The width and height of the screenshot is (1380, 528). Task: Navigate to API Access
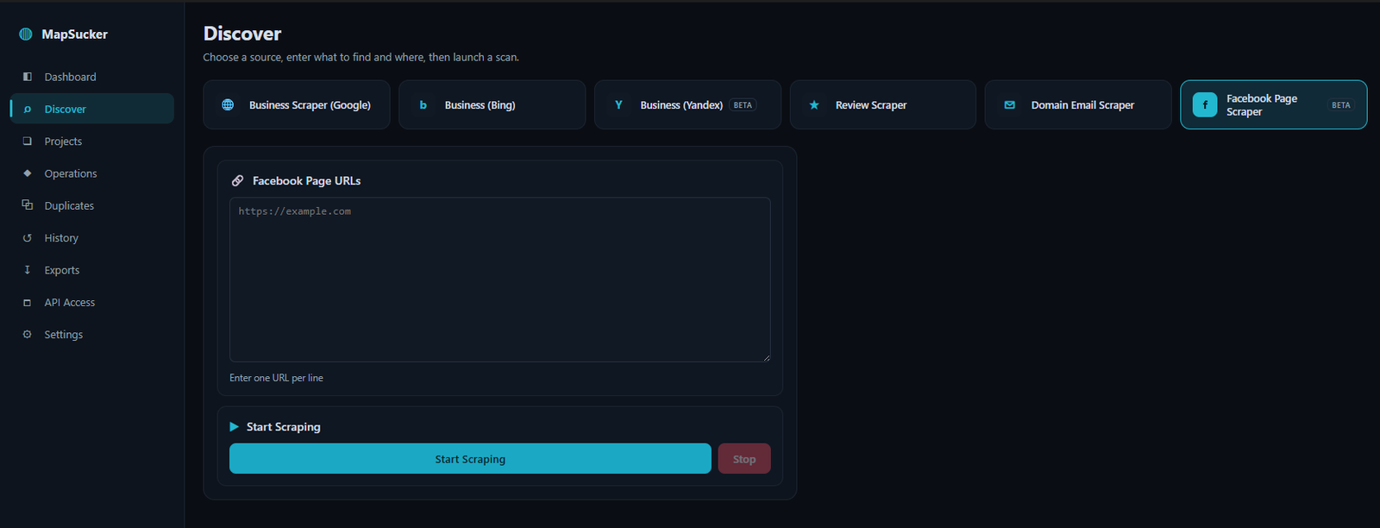[x=92, y=302]
